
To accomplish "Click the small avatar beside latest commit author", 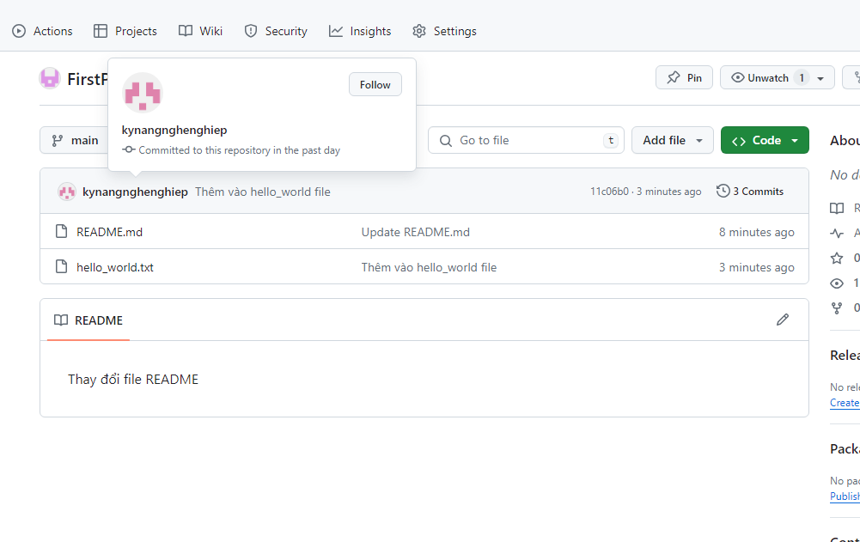I will (x=67, y=192).
